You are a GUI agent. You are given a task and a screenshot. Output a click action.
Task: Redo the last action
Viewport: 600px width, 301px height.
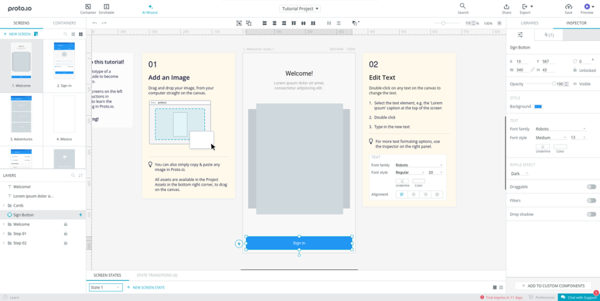pyautogui.click(x=104, y=23)
